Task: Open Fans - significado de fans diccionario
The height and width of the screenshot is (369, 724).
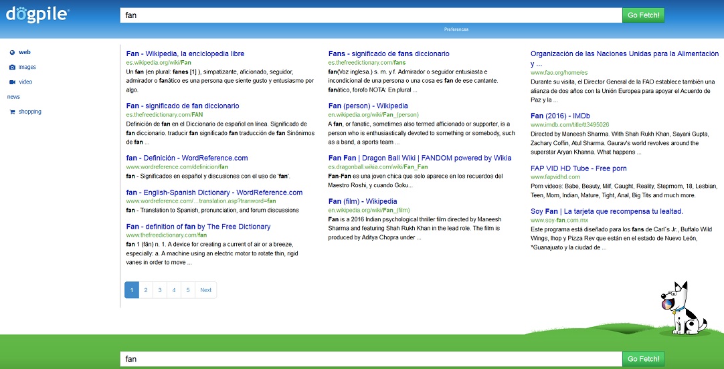Action: (x=389, y=53)
